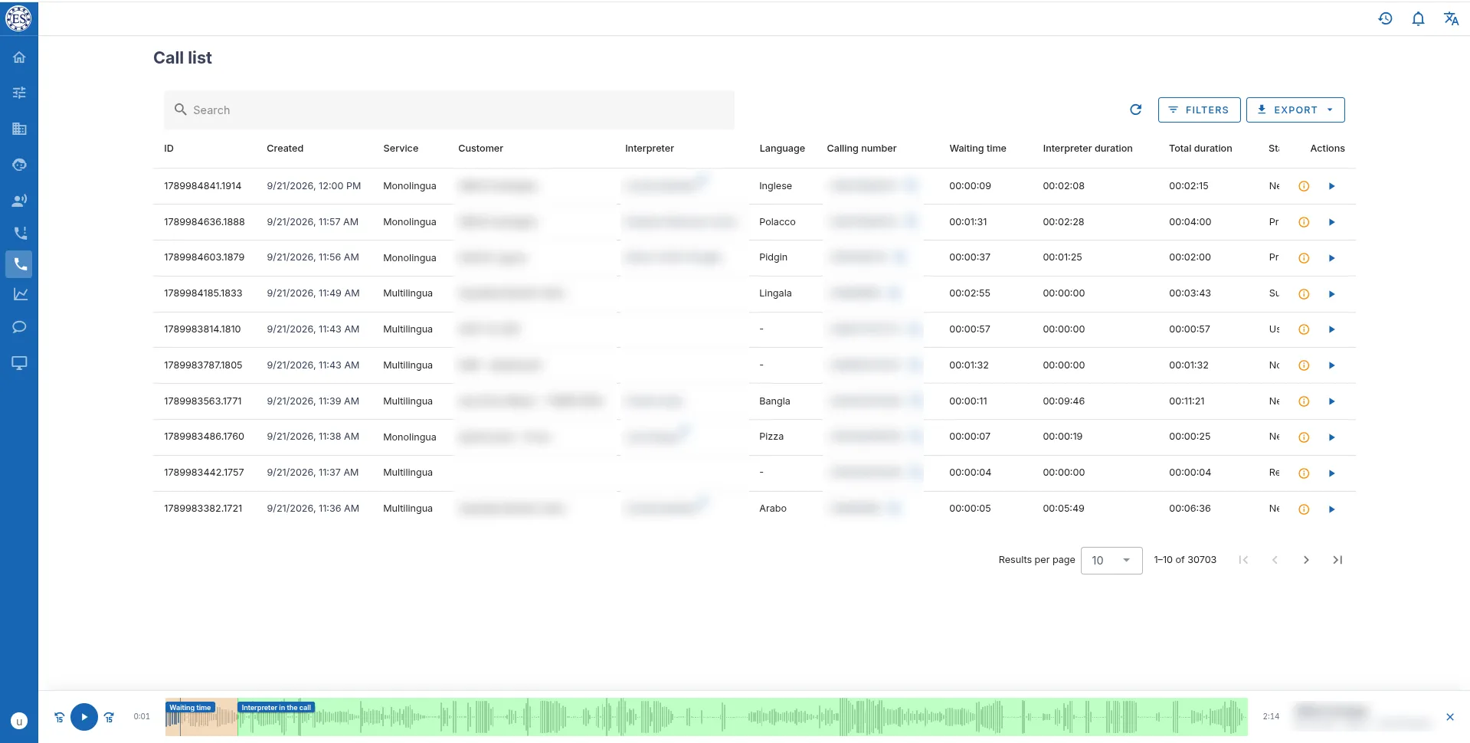Select the ringing phone icon in sidebar

pyautogui.click(x=19, y=233)
